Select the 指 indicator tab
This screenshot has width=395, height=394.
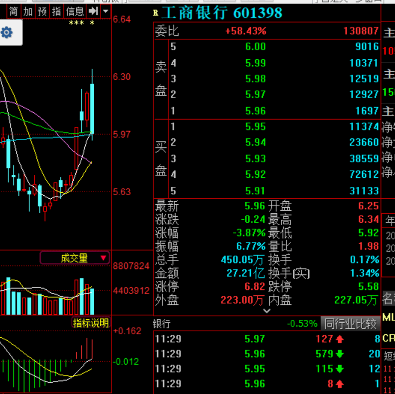(56, 11)
